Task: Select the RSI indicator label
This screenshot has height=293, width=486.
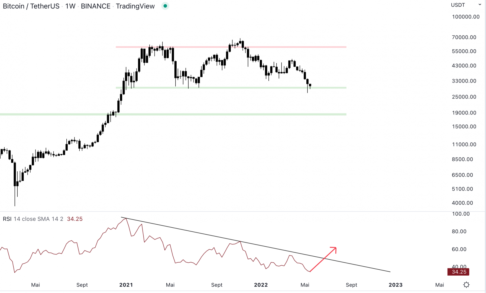Action: point(7,219)
